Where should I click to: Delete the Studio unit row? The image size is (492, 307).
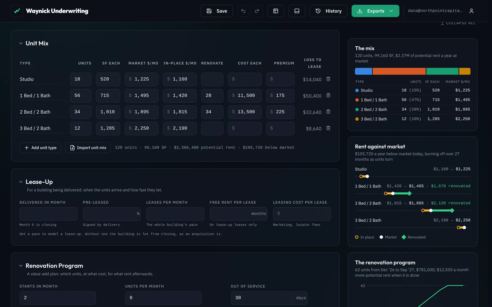coord(328,79)
